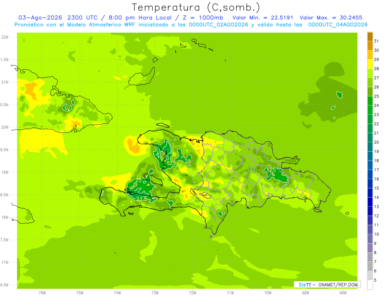Screen dimensions: 385x297
Task: Click the longitude label "68W"
Action: (x=343, y=293)
